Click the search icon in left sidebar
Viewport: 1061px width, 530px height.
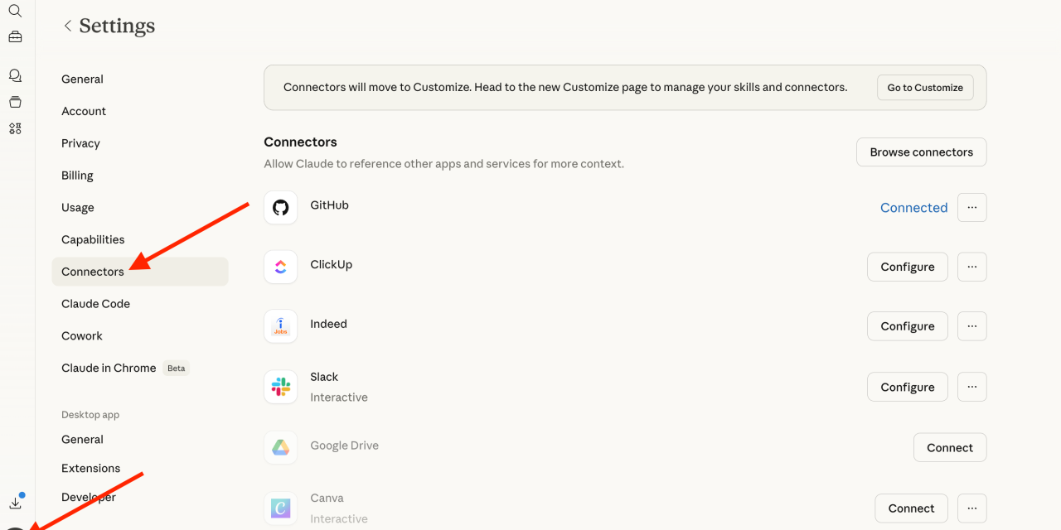tap(15, 11)
